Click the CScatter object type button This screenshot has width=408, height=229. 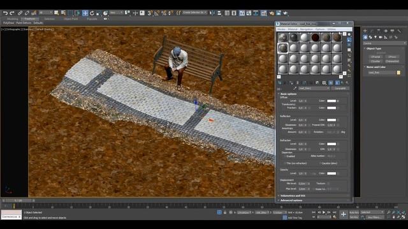pos(375,61)
